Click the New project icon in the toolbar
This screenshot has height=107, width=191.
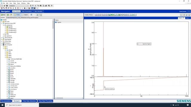(x=2, y=6)
